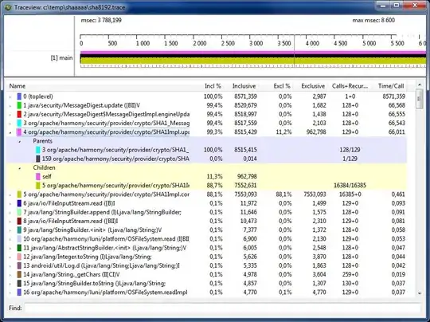The width and height of the screenshot is (430, 322).
Task: Click the Exclusive value 7553,093 for row 5
Action: 315,194
